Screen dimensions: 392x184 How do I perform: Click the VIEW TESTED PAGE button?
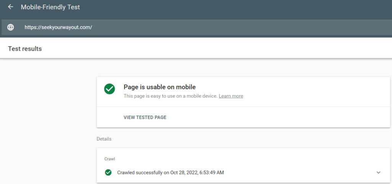(145, 117)
